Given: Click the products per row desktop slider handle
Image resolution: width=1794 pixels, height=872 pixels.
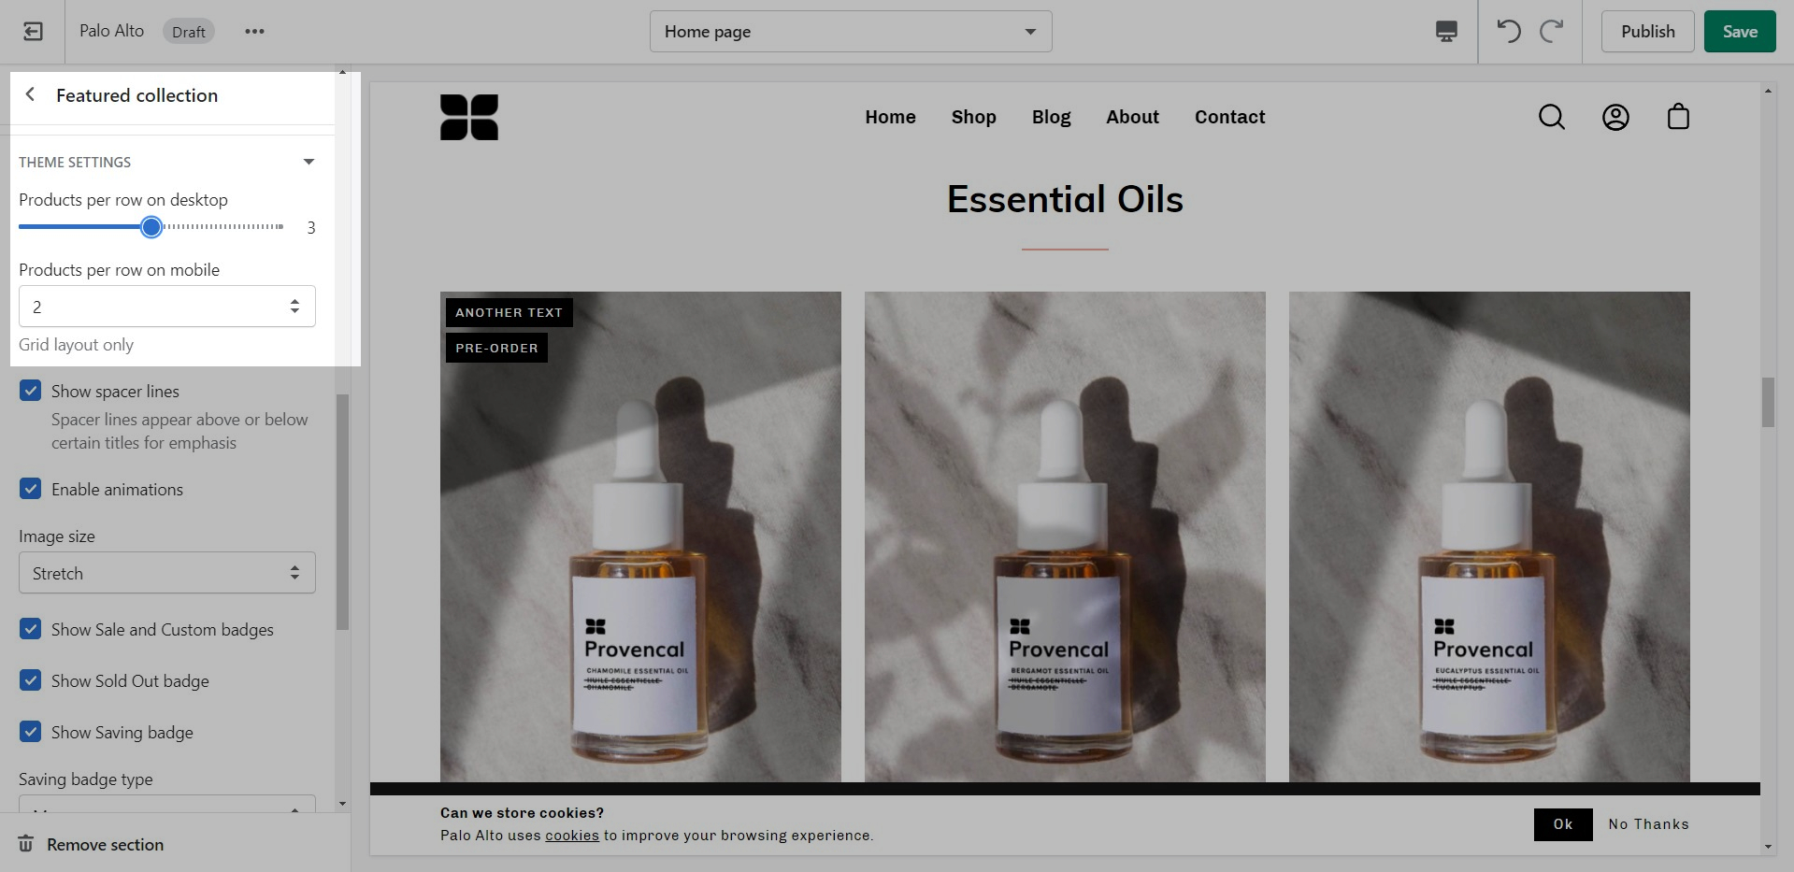Looking at the screenshot, I should [151, 227].
